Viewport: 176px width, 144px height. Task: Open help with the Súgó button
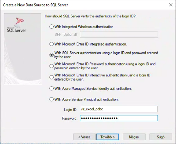point(161,137)
